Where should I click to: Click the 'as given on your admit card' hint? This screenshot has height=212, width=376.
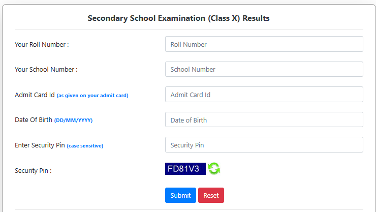coord(92,96)
